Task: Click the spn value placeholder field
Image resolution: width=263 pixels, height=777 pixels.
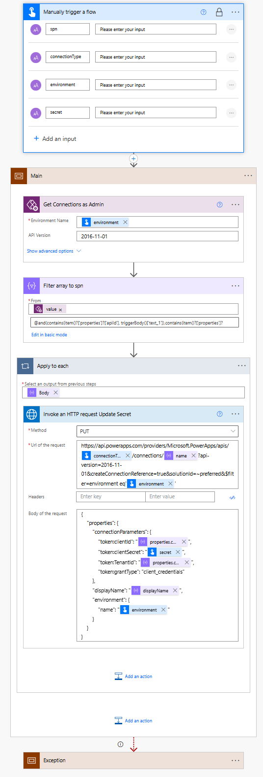Action: tap(156, 30)
